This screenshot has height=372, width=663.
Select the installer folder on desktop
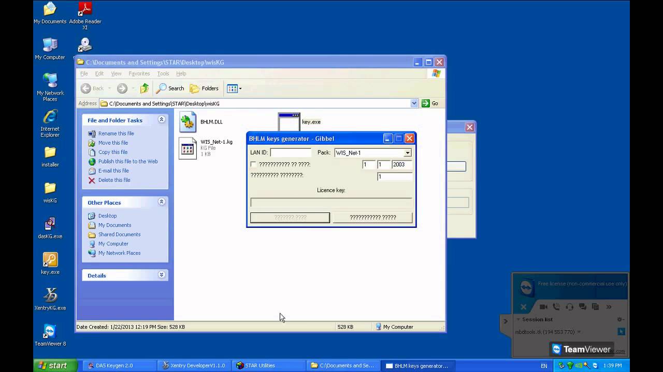50,157
